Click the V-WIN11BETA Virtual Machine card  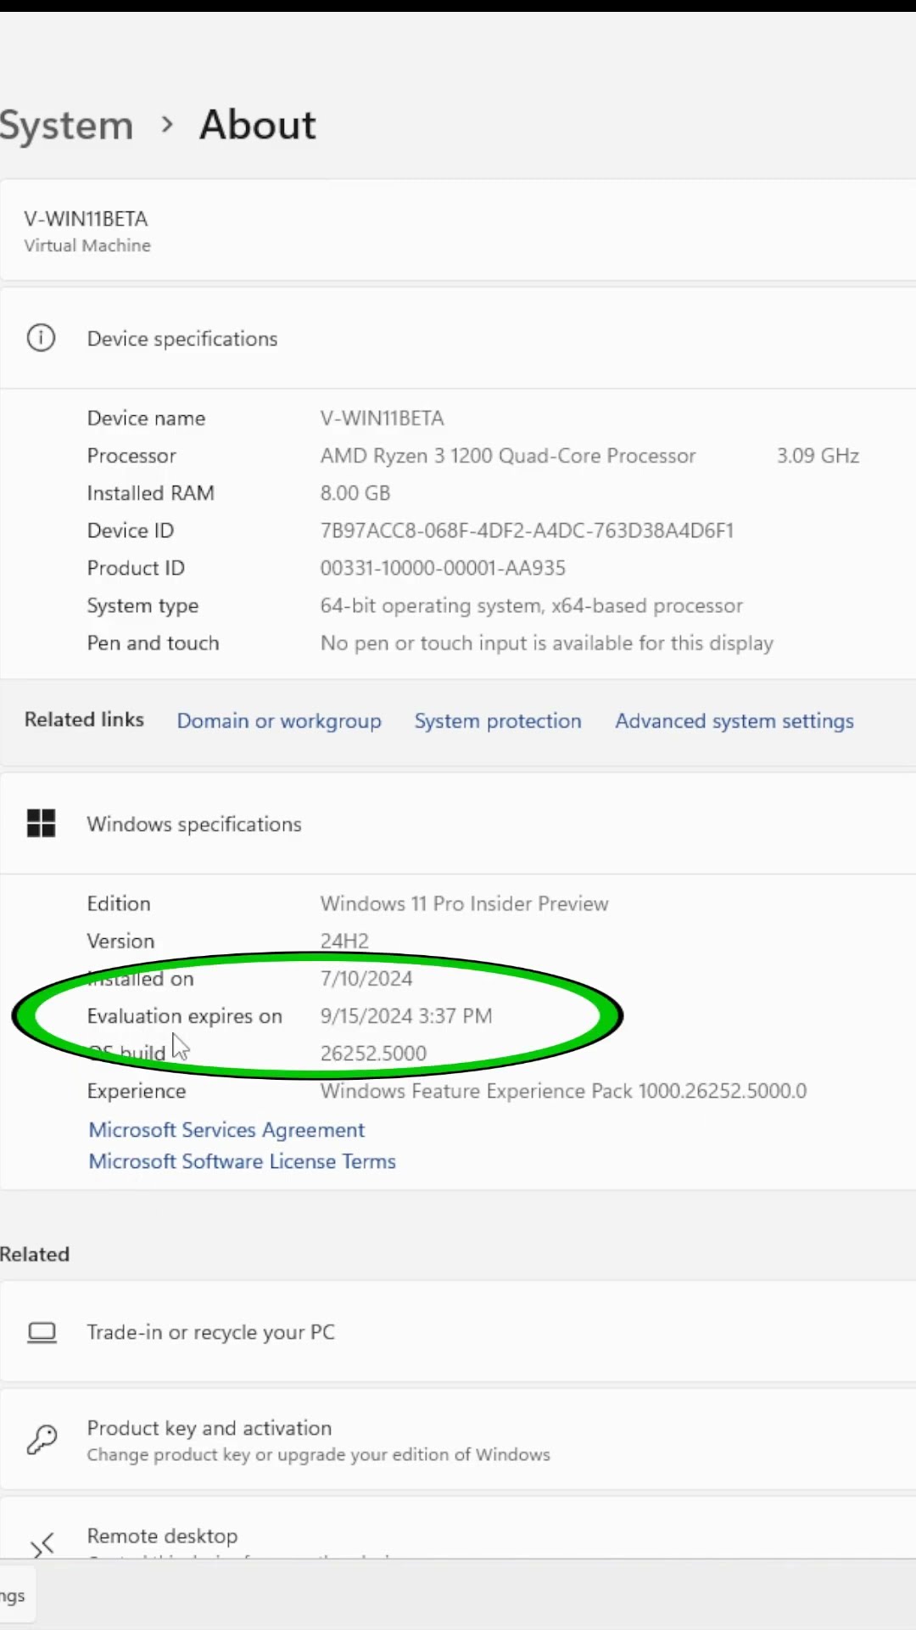click(458, 231)
